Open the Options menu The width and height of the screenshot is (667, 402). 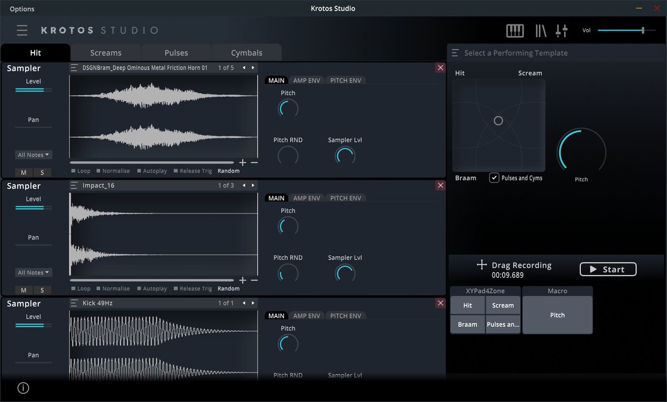pyautogui.click(x=22, y=9)
